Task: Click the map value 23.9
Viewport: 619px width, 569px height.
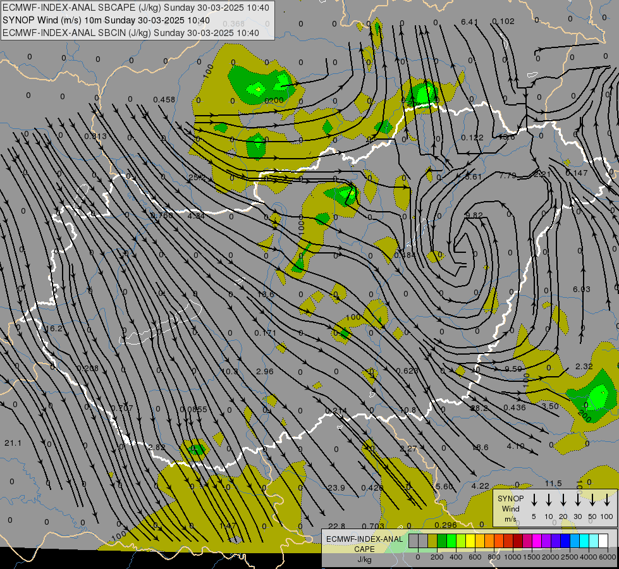Action: (x=336, y=487)
